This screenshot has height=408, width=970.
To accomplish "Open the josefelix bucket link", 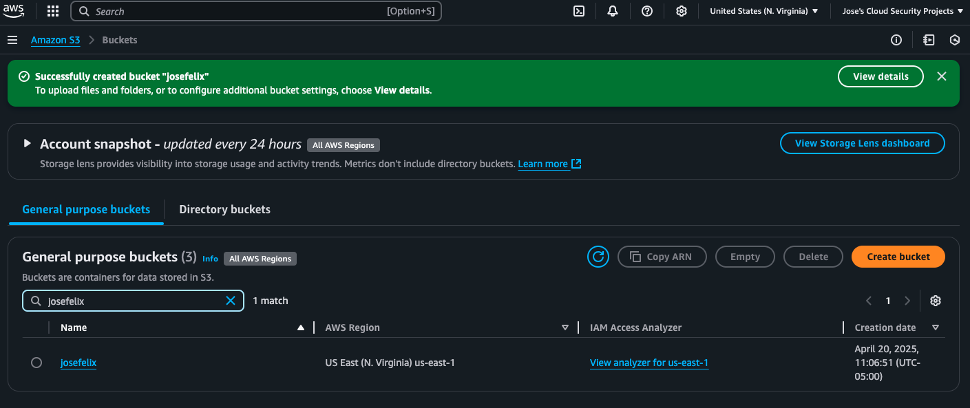I will pyautogui.click(x=78, y=363).
